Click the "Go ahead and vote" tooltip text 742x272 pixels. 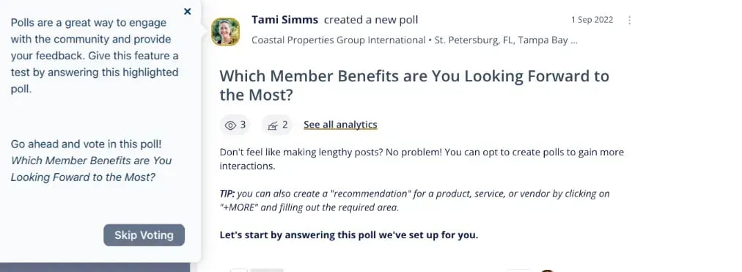(86, 144)
